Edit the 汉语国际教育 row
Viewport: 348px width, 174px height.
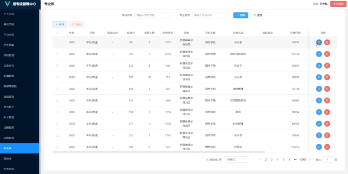(319, 100)
